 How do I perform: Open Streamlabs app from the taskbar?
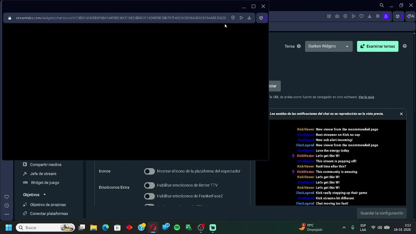pos(213,227)
